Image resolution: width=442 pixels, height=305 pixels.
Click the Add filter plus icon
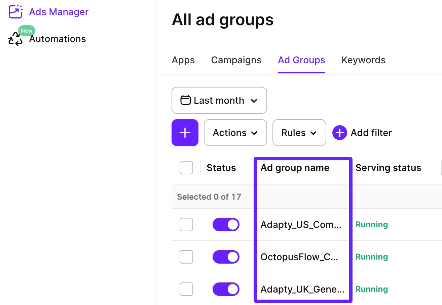pyautogui.click(x=340, y=133)
